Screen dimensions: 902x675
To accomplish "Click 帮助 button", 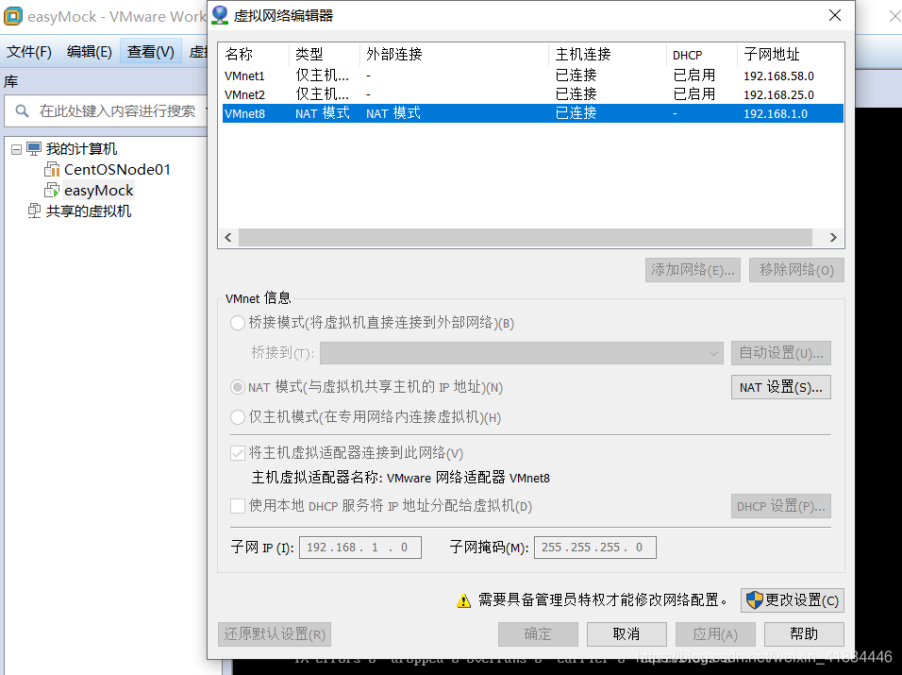I will [x=804, y=634].
